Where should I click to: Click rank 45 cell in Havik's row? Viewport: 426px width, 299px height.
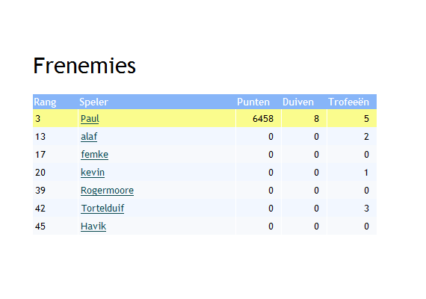(x=55, y=226)
